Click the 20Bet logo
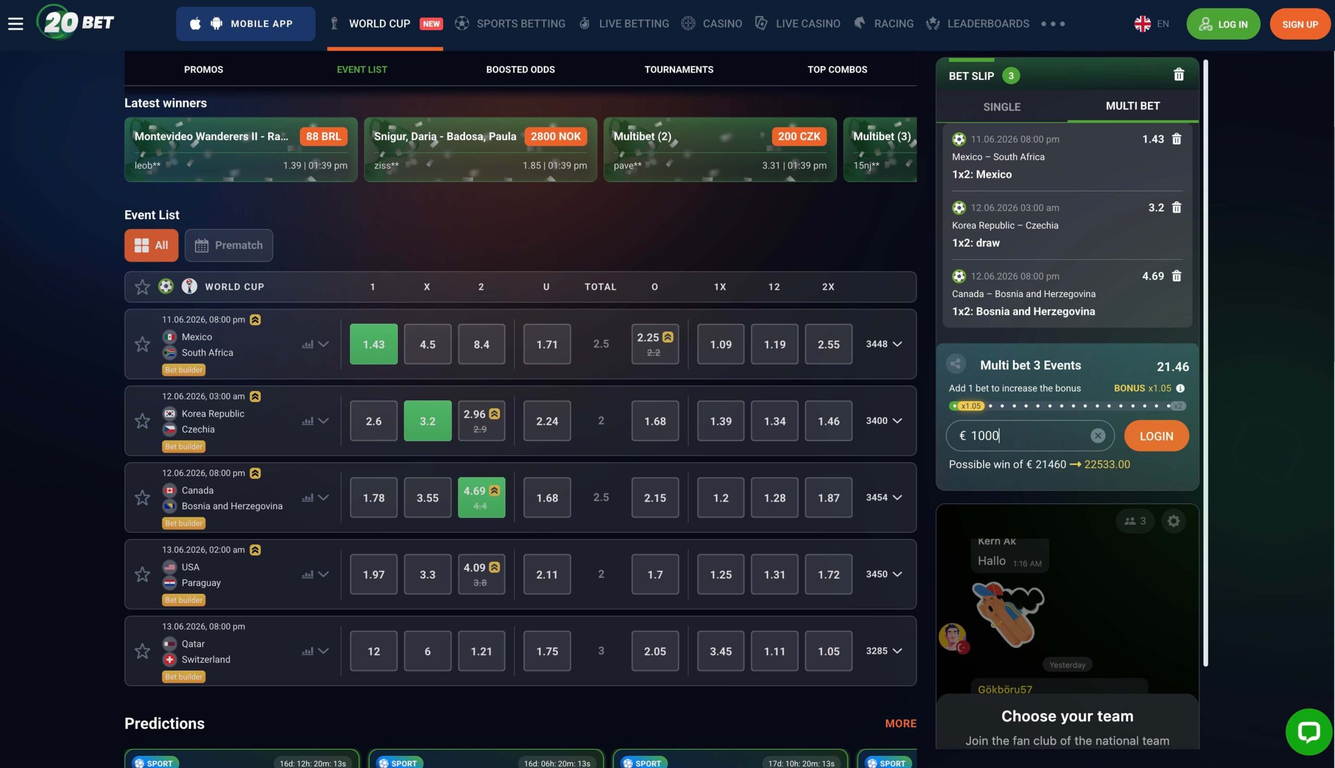Viewport: 1335px width, 768px height. point(76,22)
